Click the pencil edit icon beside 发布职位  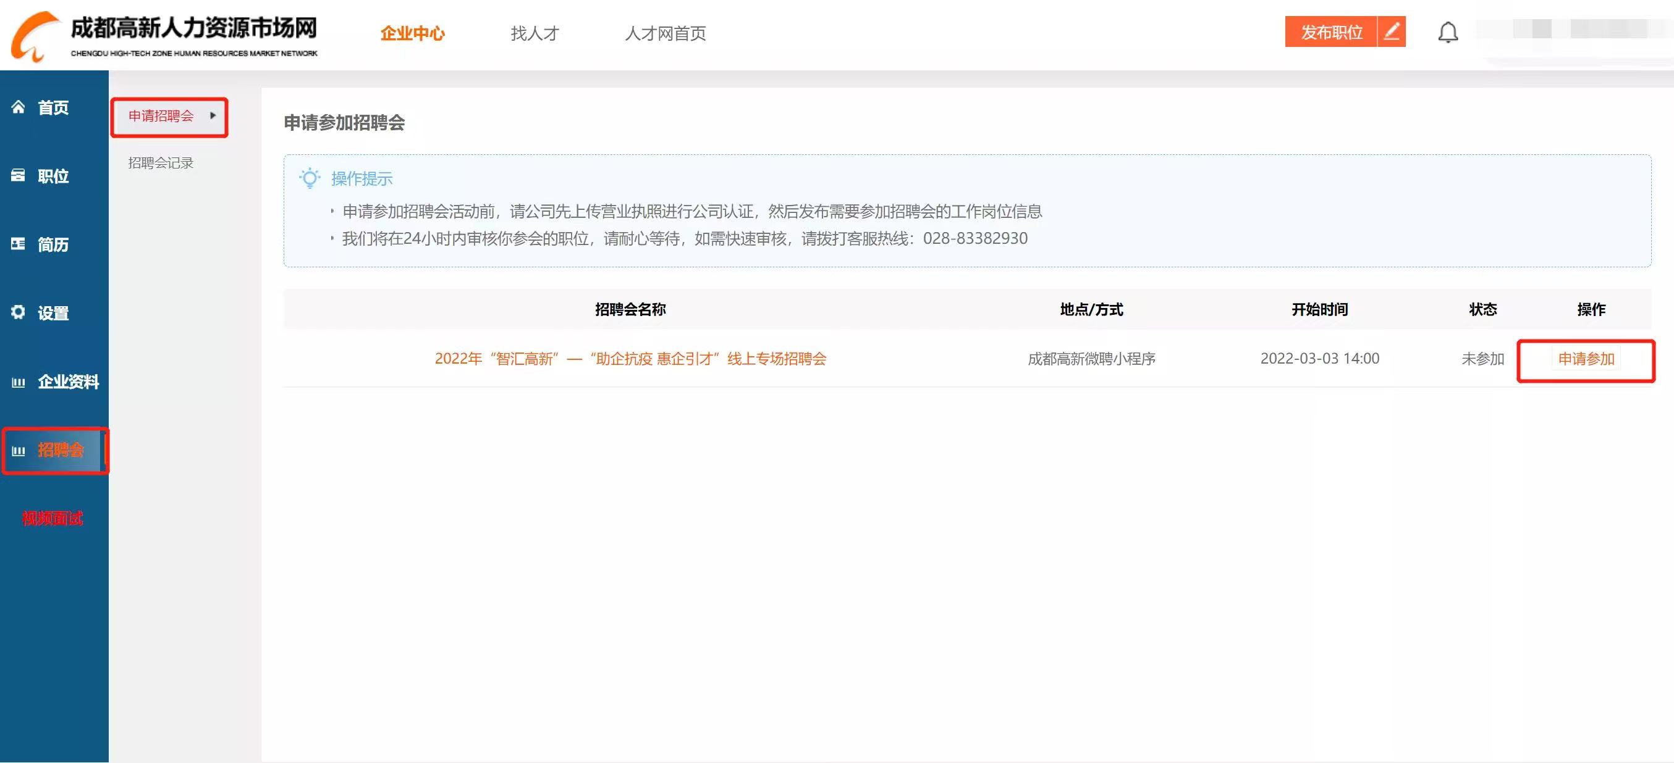(1392, 32)
